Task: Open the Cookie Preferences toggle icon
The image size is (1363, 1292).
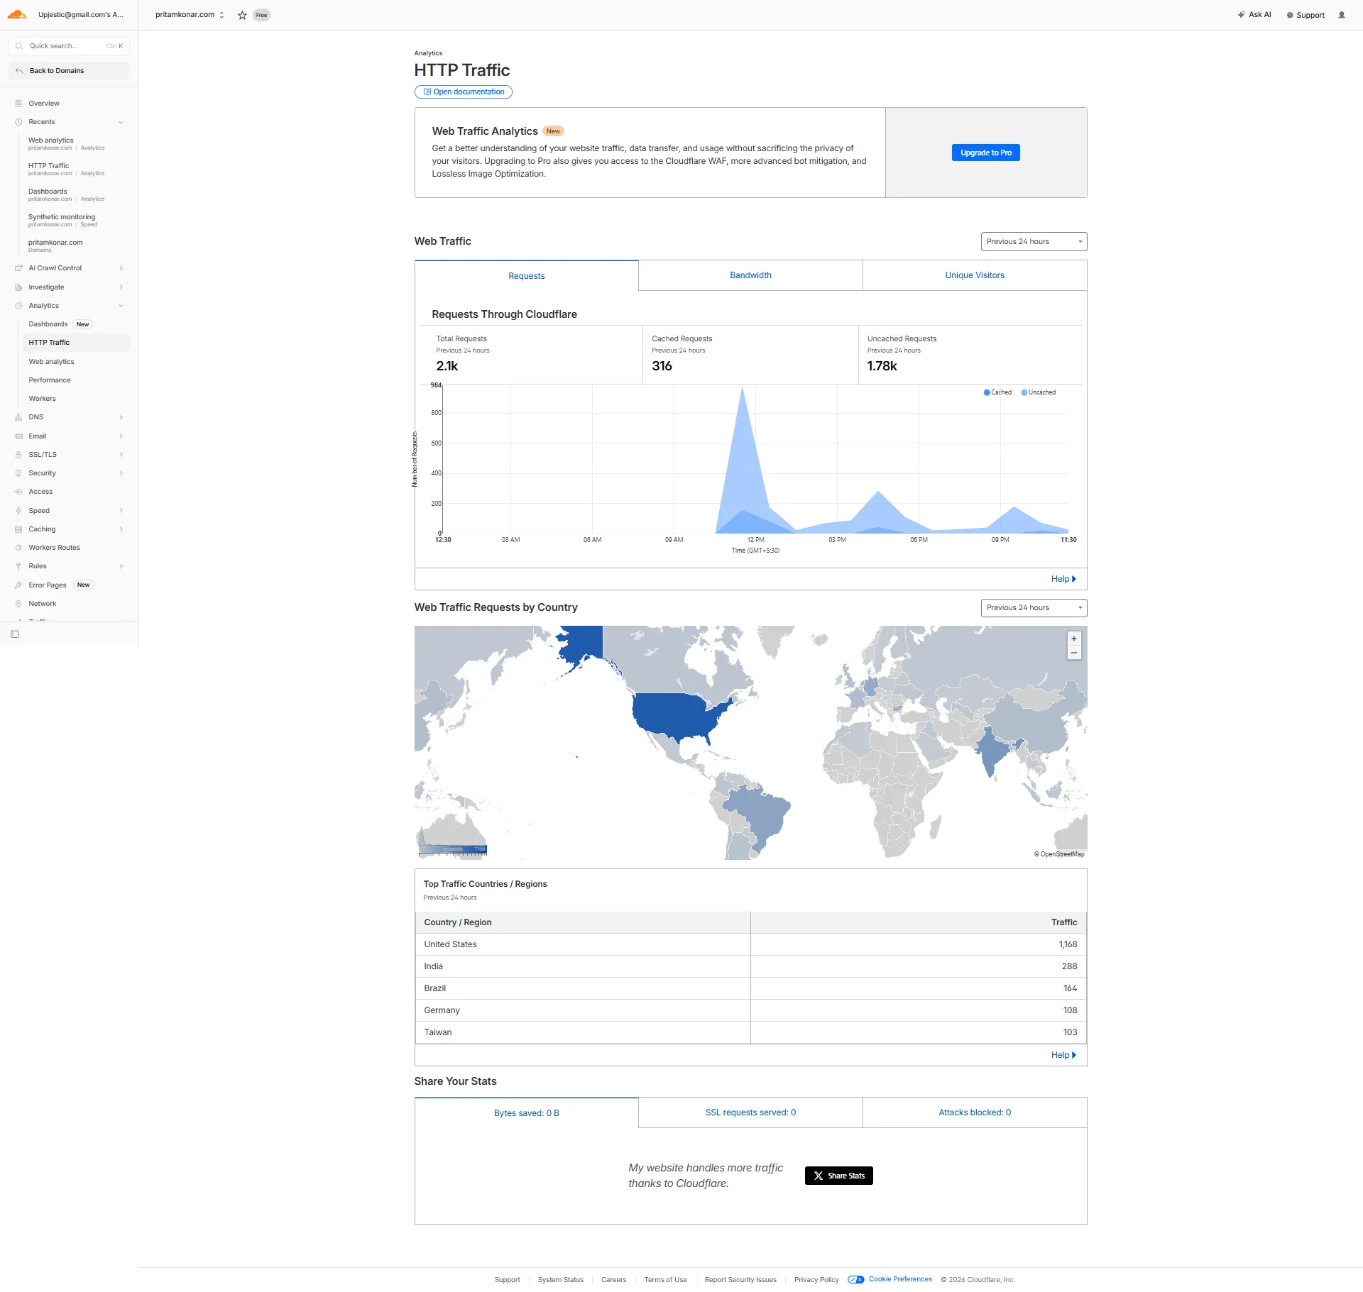Action: (x=856, y=1279)
